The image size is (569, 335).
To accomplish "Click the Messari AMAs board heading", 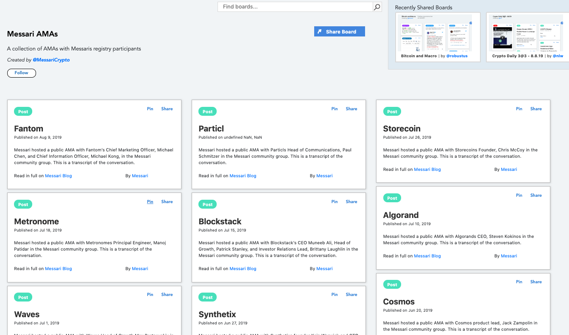I will pos(33,34).
